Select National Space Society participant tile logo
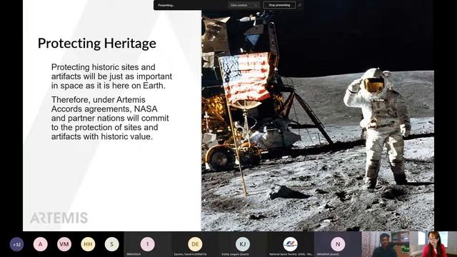Screen dimensions: 457x257 291,244
